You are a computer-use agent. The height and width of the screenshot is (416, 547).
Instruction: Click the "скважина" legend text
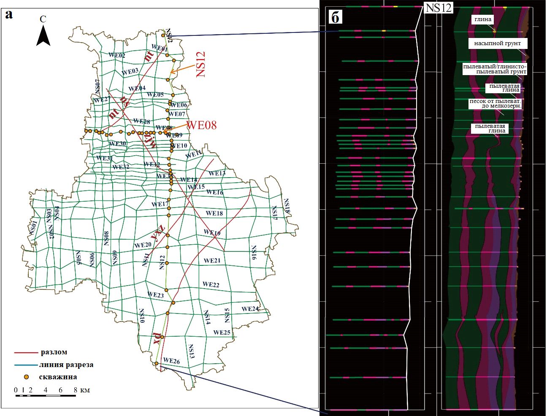point(58,377)
